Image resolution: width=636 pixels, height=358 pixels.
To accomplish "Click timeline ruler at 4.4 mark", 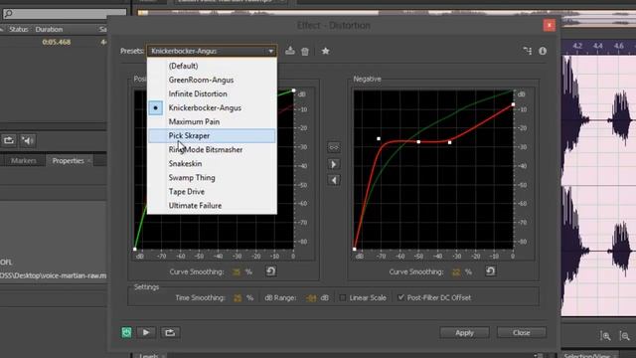I will (x=597, y=46).
